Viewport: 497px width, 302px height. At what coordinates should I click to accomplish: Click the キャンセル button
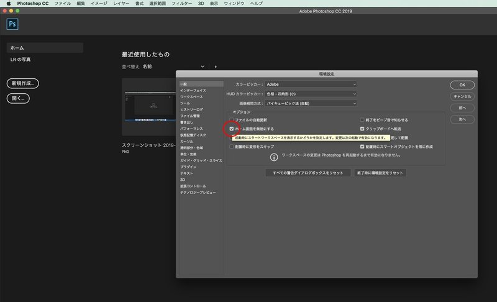tap(462, 96)
